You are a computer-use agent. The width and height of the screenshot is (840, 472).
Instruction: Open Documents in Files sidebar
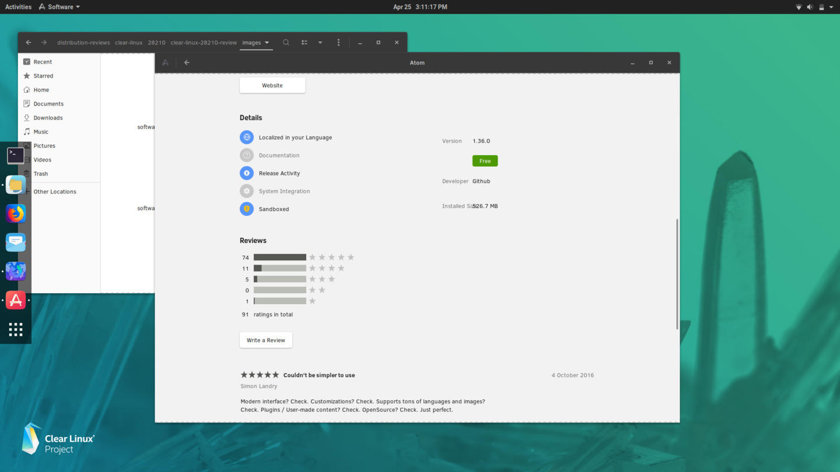[60, 104]
